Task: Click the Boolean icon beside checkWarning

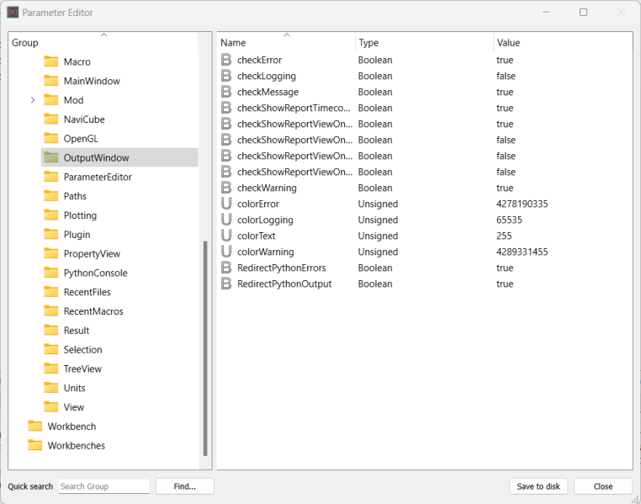Action: [225, 188]
